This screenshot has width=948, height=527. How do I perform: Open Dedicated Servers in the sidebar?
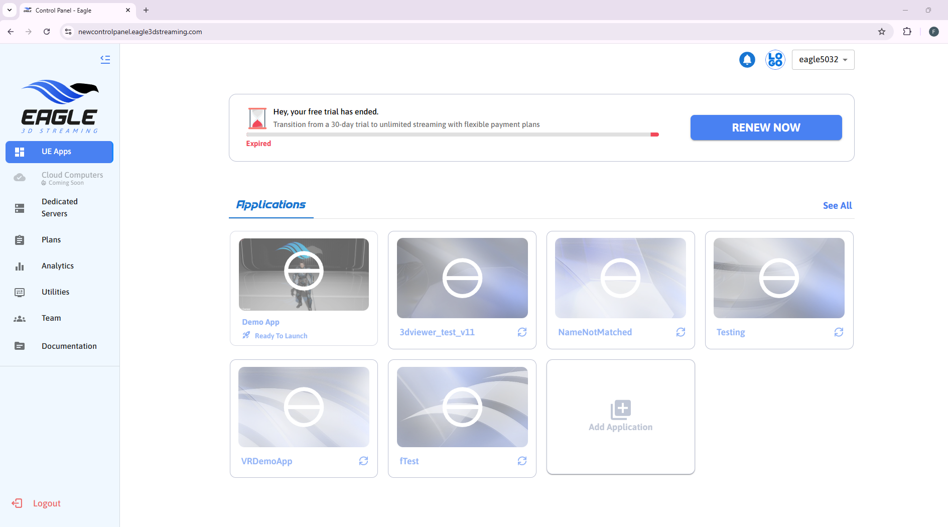[x=59, y=208]
